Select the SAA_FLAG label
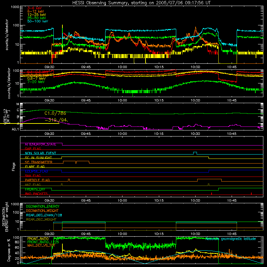The image size is (267, 267). tap(33, 176)
